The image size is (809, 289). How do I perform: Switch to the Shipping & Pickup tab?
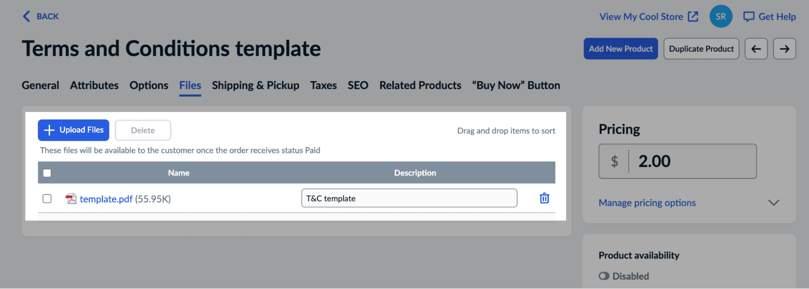point(255,85)
